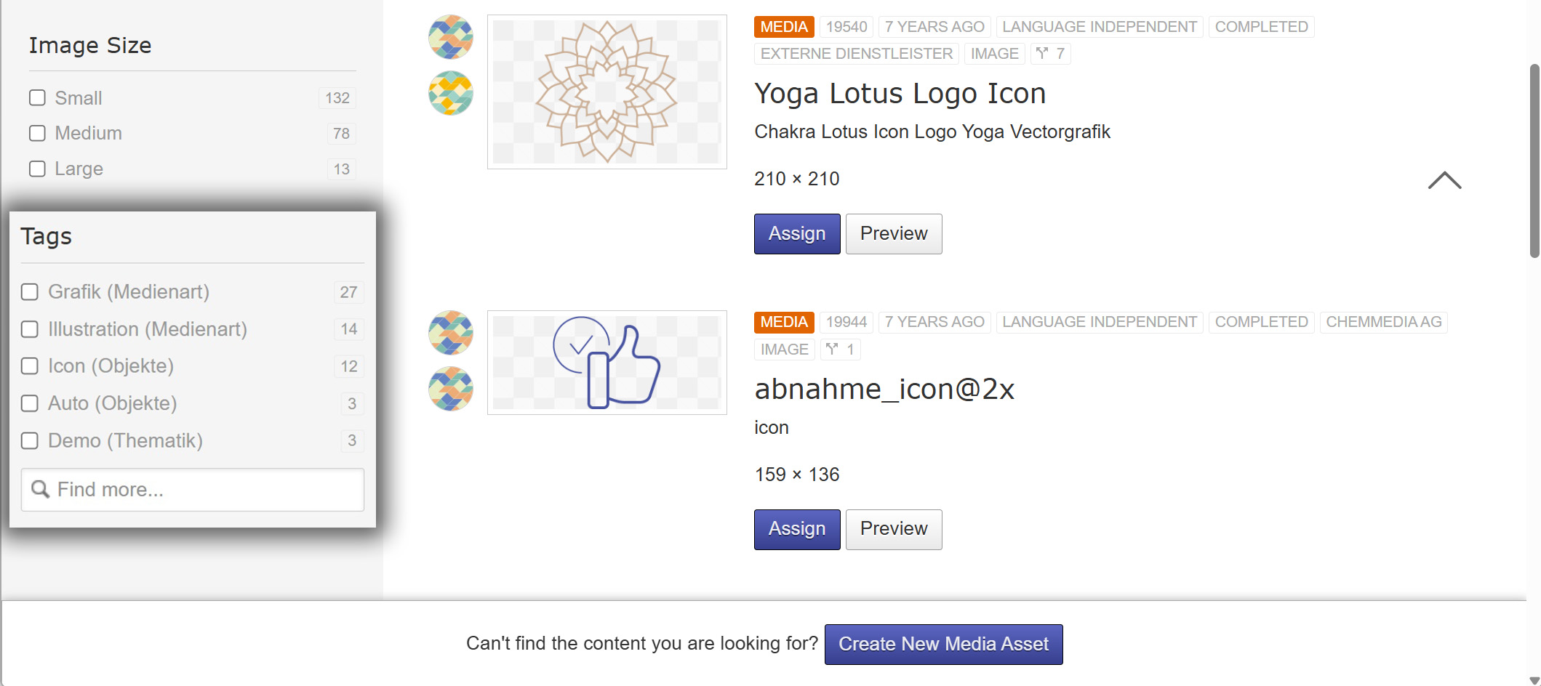Click the lower circular site icon beside abnahme_icon thumbnail
The image size is (1541, 686).
449,389
